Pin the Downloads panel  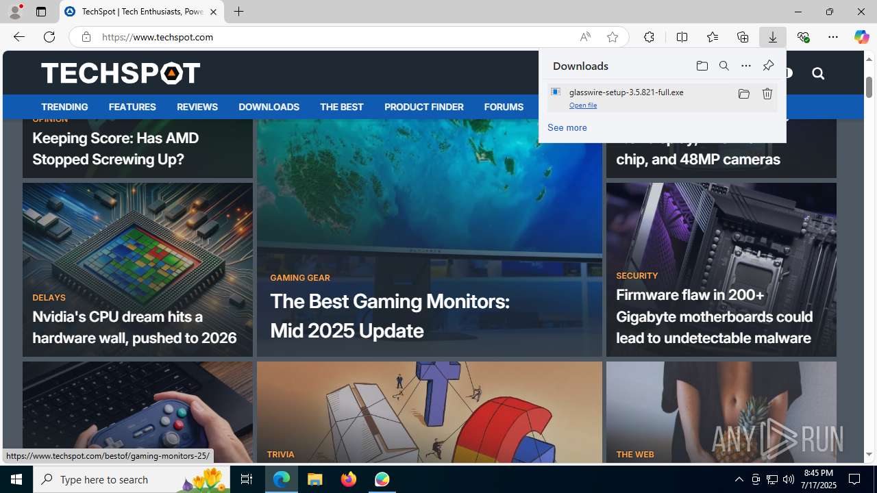767,66
